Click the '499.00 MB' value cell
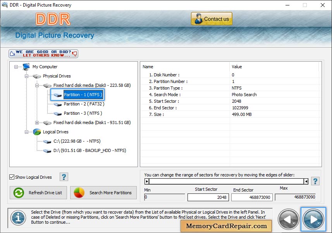The width and height of the screenshot is (332, 233). 242,114
